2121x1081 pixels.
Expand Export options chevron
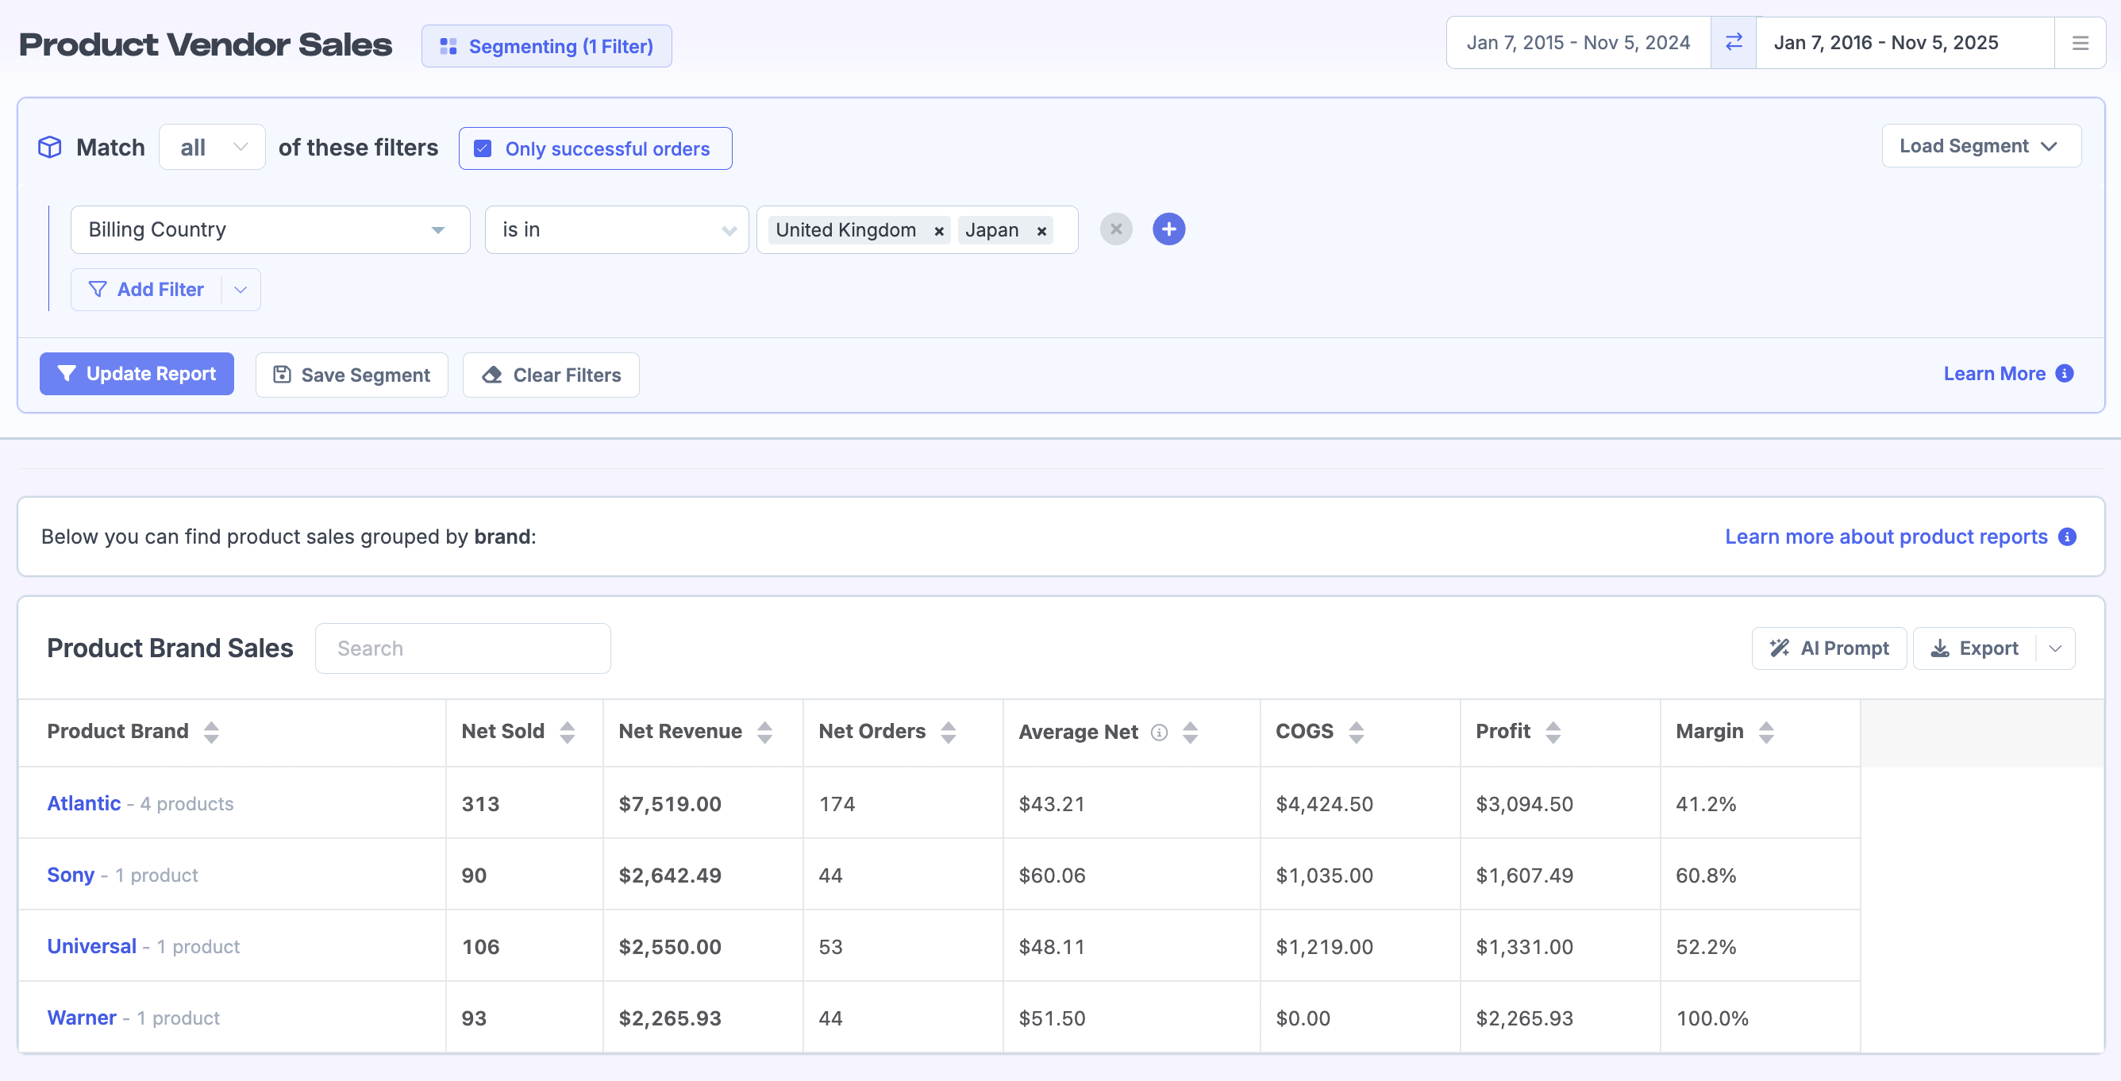click(x=2055, y=648)
